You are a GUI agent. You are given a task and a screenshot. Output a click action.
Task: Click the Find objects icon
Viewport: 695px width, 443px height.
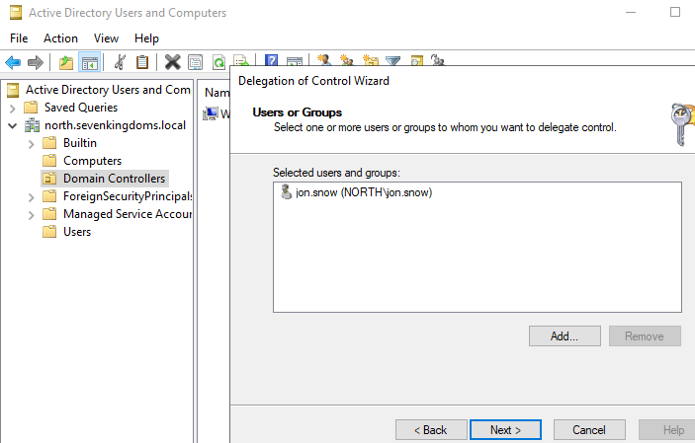click(416, 60)
